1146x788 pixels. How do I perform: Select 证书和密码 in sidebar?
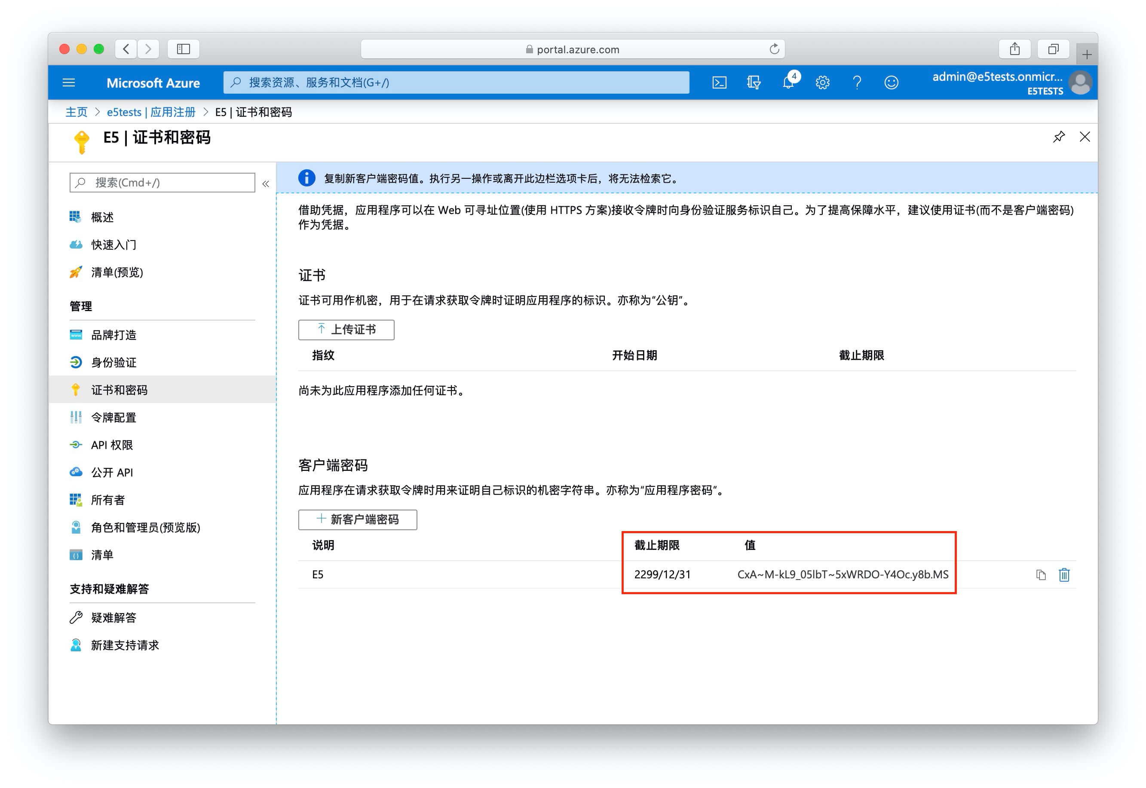click(x=162, y=390)
